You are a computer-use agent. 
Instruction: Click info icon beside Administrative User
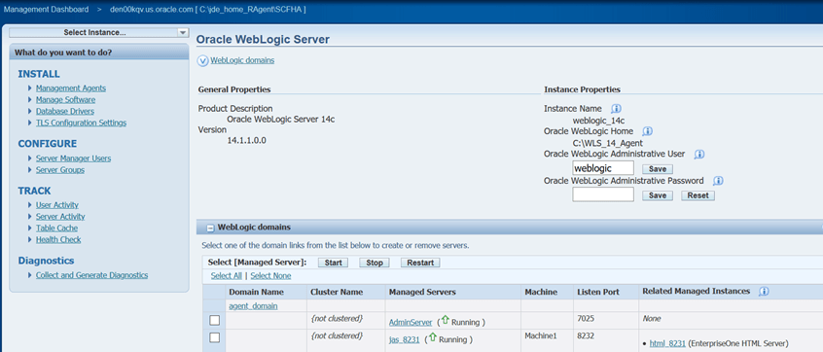click(699, 155)
